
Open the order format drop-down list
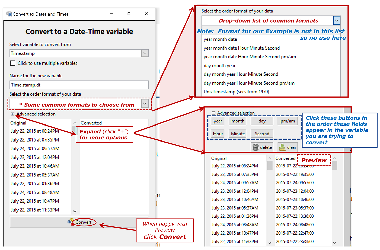coord(337,20)
